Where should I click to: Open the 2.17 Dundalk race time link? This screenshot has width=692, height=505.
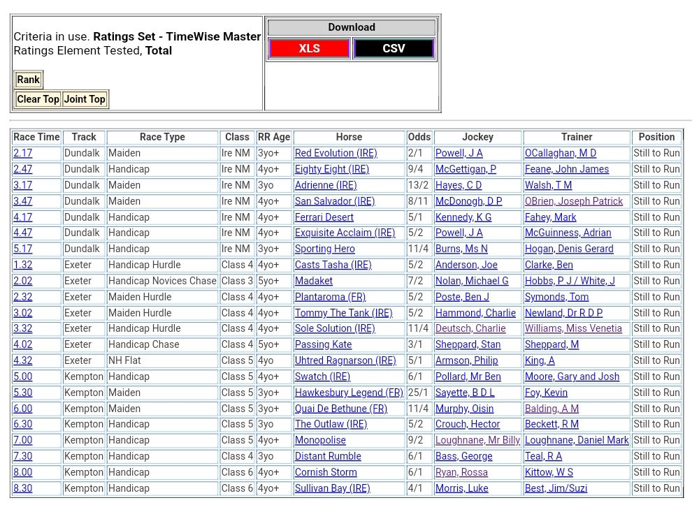point(22,153)
